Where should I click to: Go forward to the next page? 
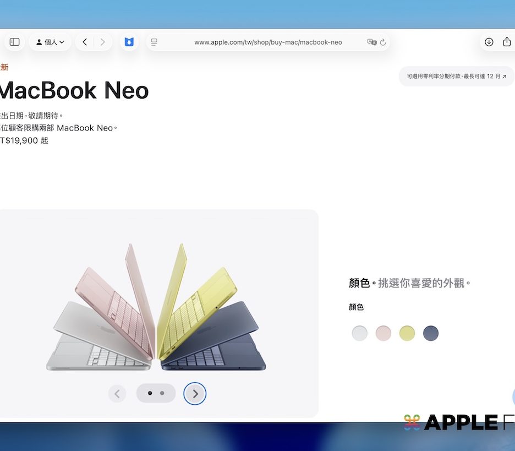coord(102,42)
